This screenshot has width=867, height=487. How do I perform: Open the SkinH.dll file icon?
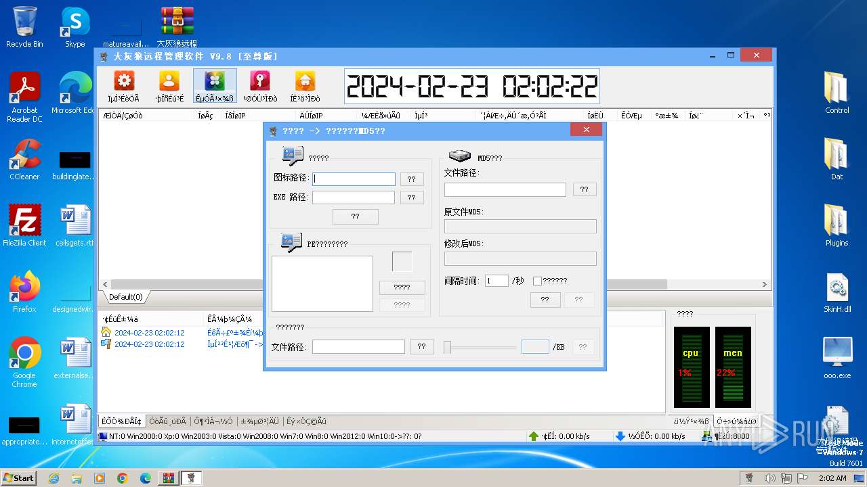[x=837, y=292]
